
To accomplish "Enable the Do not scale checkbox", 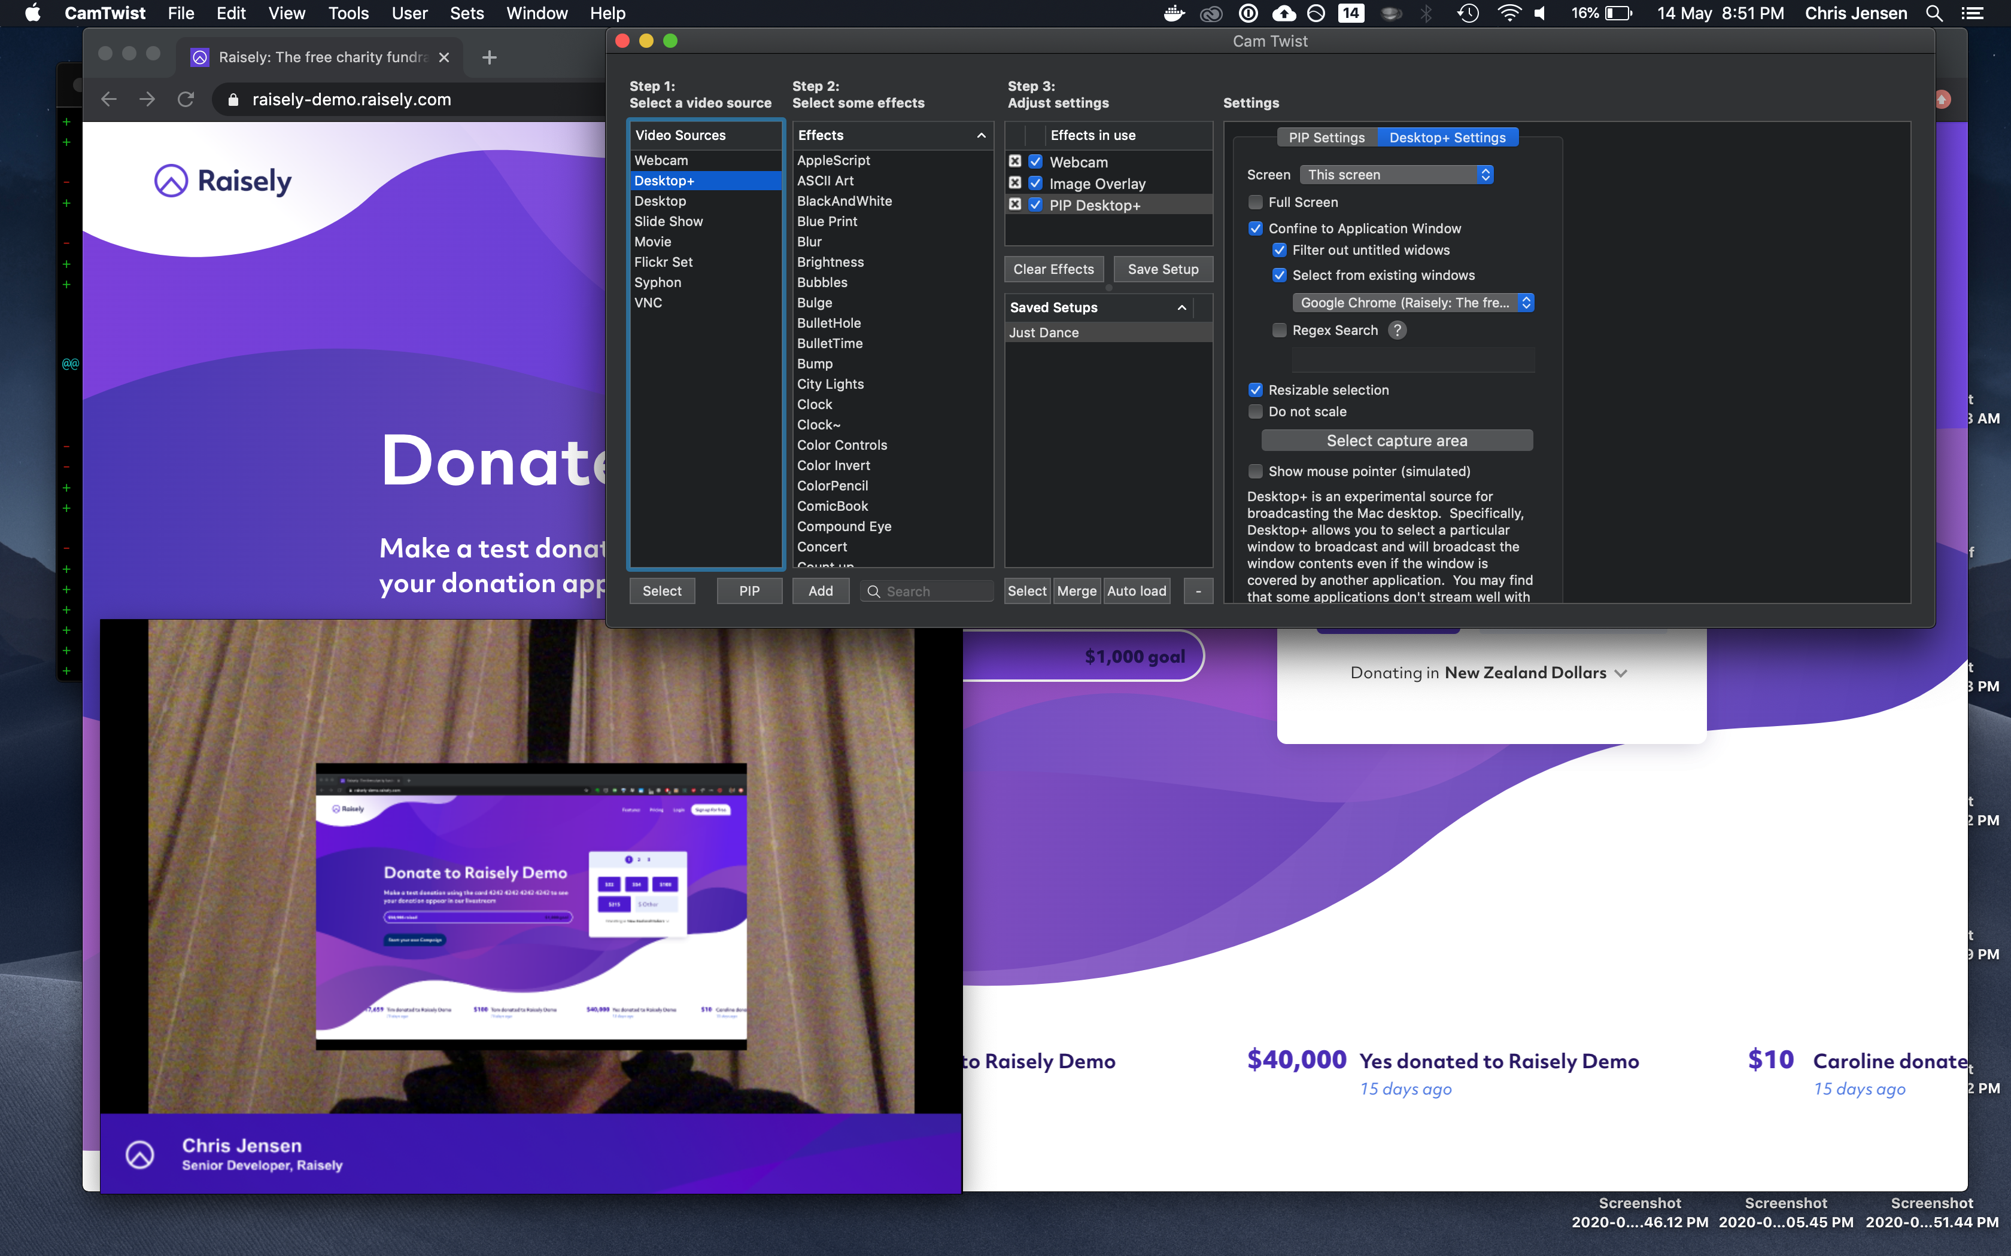I will [1255, 410].
